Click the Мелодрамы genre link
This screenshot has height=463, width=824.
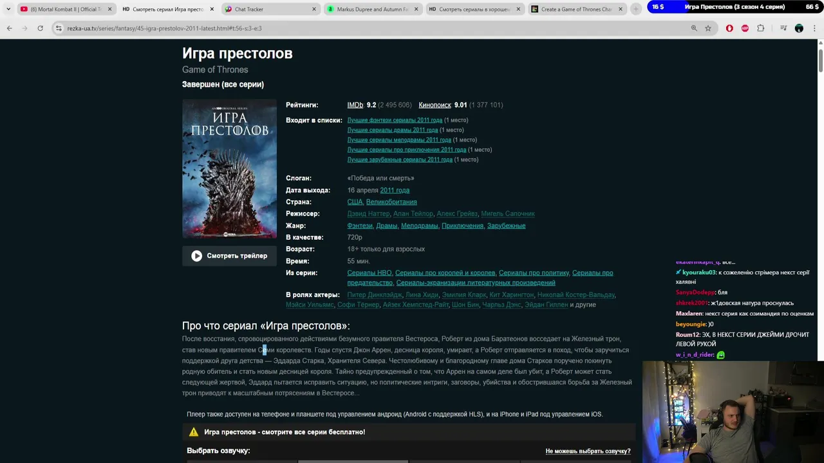(420, 226)
